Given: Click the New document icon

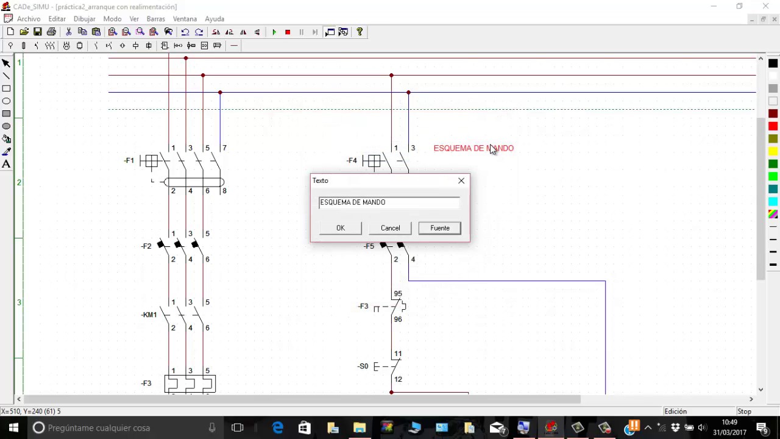Looking at the screenshot, I should point(10,32).
